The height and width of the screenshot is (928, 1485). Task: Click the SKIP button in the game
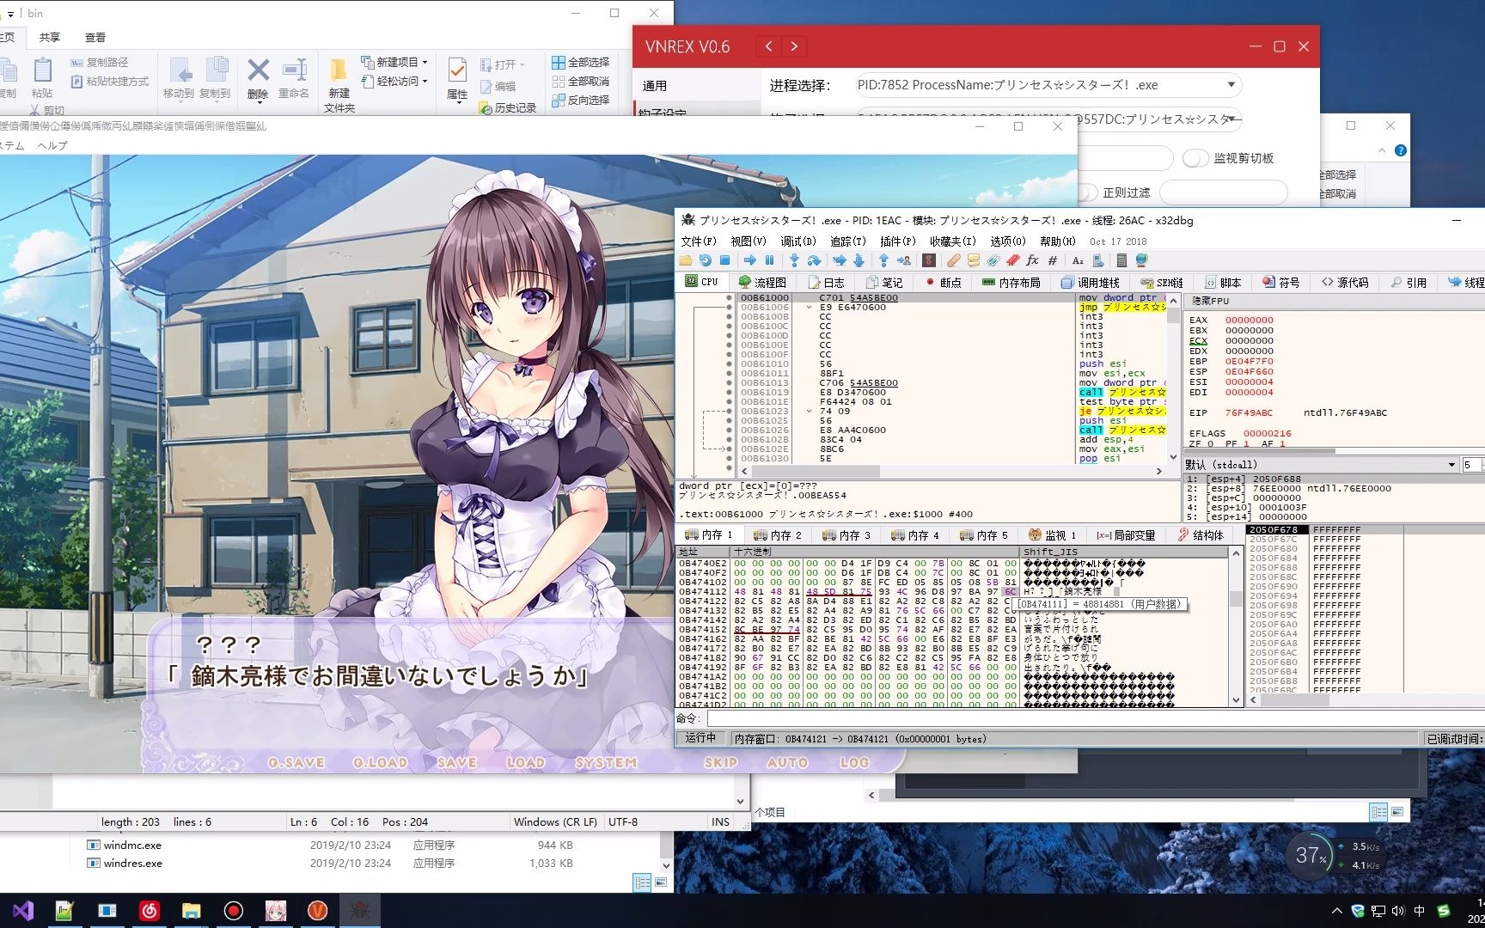tap(721, 762)
